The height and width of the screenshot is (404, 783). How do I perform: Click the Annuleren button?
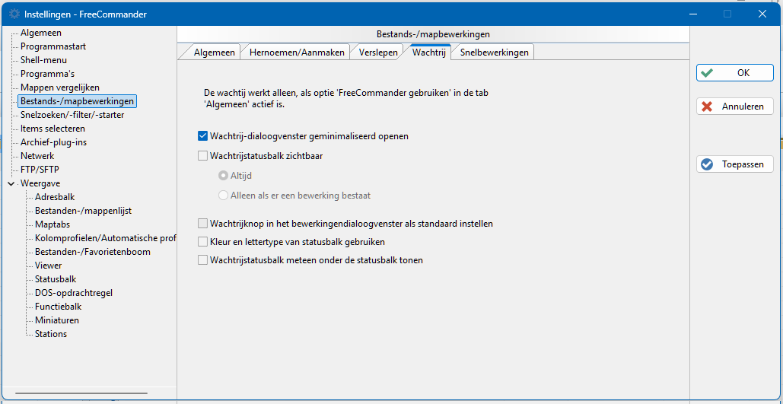pos(735,107)
